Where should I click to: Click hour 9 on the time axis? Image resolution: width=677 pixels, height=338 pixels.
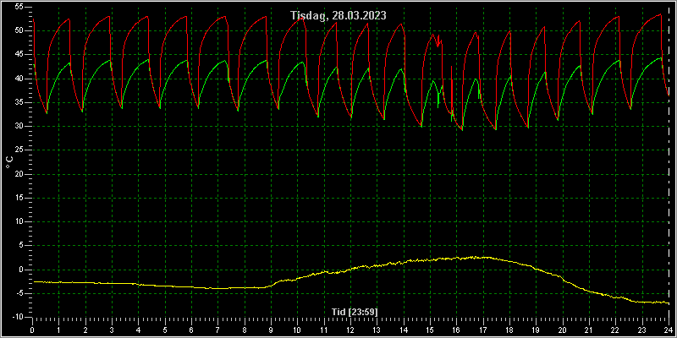(271, 330)
